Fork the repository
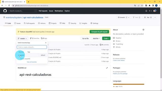 click(x=137, y=17)
